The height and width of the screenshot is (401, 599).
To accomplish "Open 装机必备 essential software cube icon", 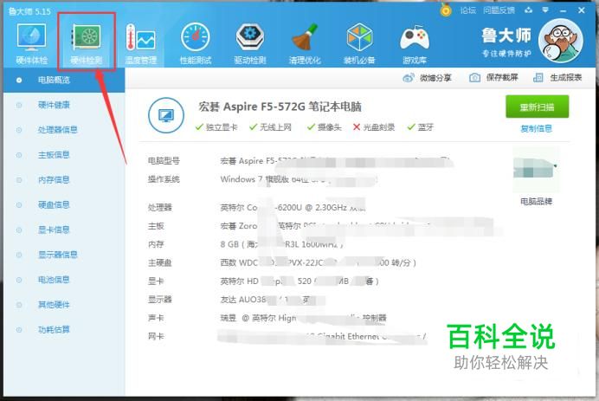I will pyautogui.click(x=359, y=37).
